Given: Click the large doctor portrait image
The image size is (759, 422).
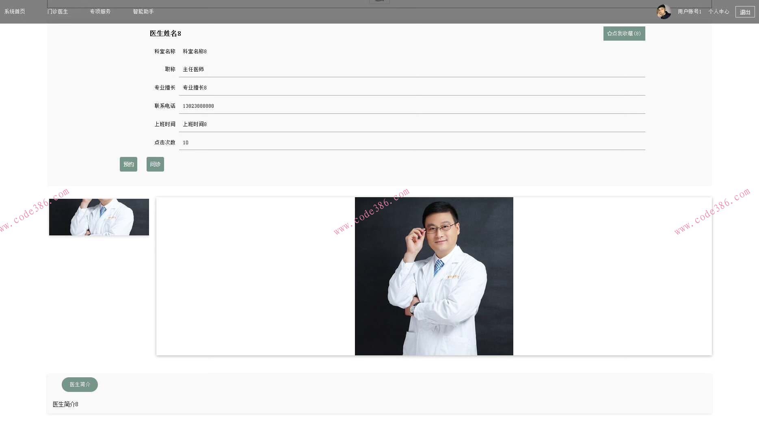Looking at the screenshot, I should tap(434, 276).
